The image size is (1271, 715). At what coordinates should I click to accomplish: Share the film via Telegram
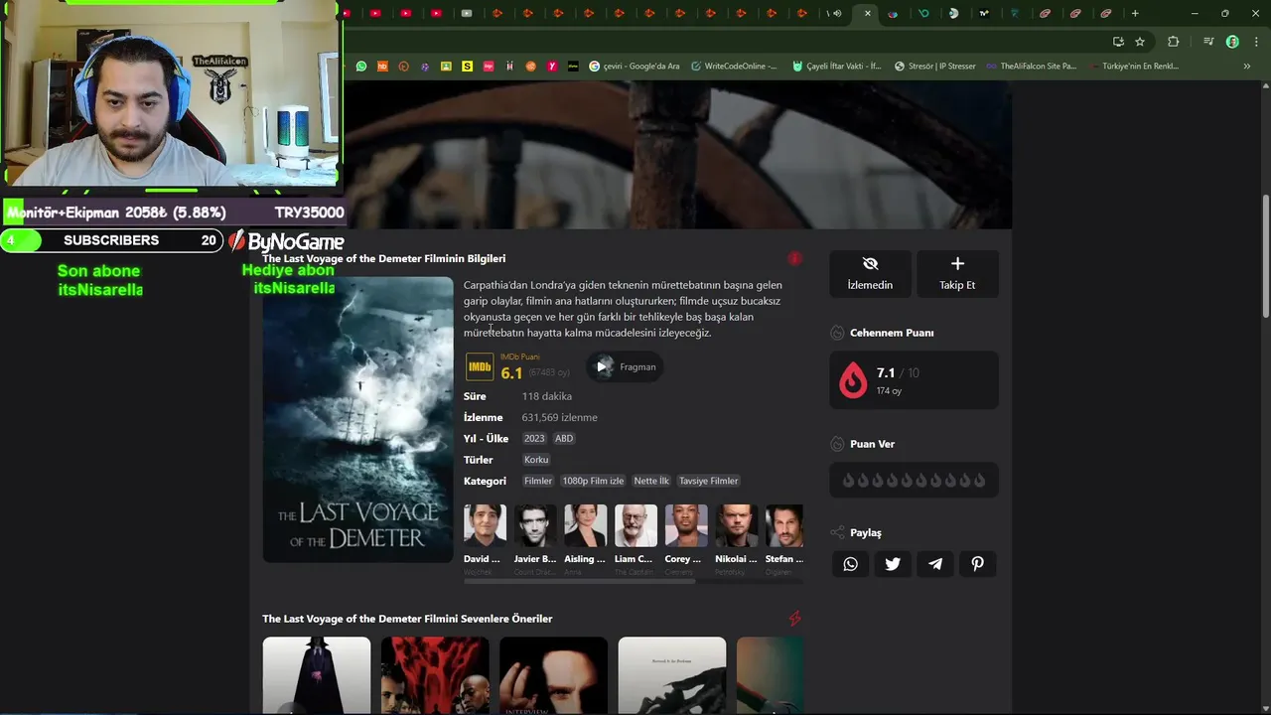(x=935, y=564)
